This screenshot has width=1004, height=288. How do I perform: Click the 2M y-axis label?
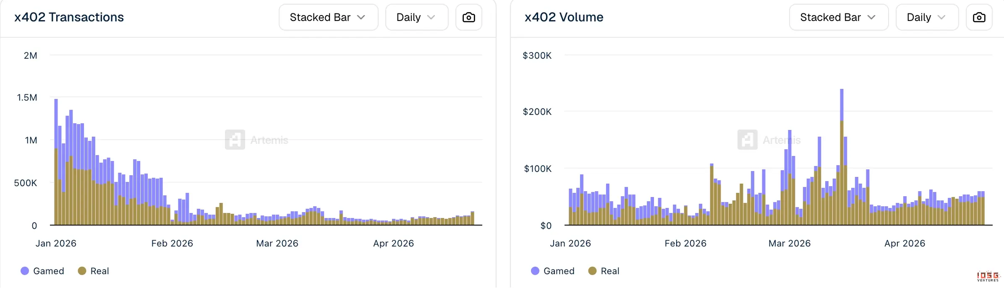[30, 55]
